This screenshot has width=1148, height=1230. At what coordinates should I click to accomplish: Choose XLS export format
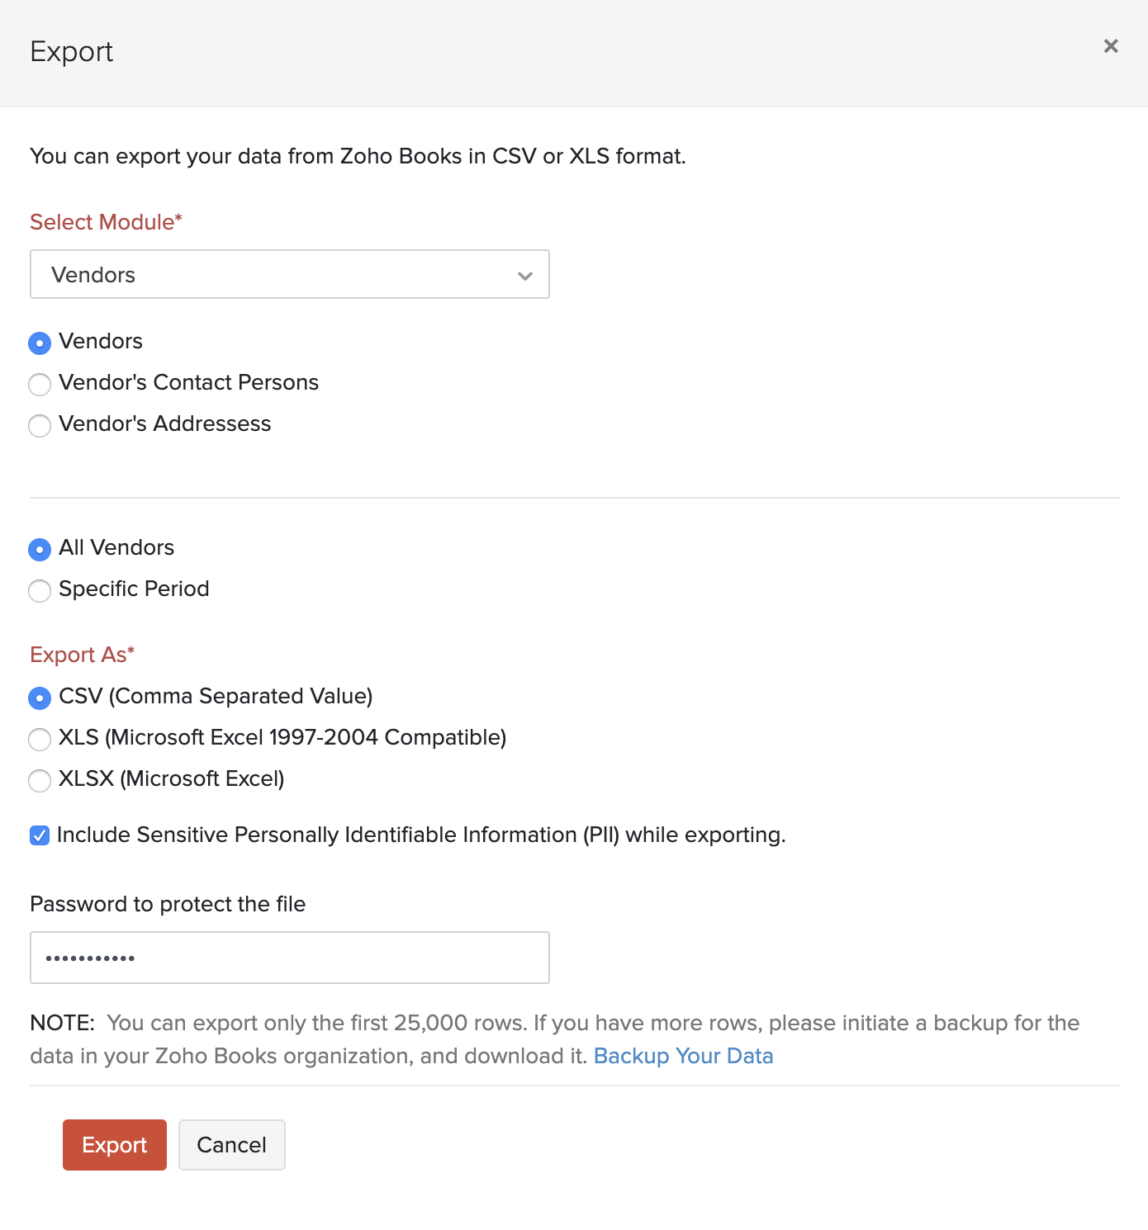(39, 740)
